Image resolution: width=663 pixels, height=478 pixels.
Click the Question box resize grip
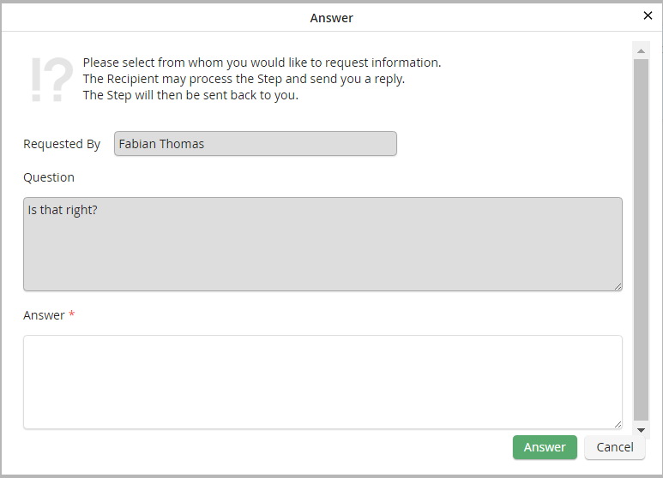(x=618, y=286)
